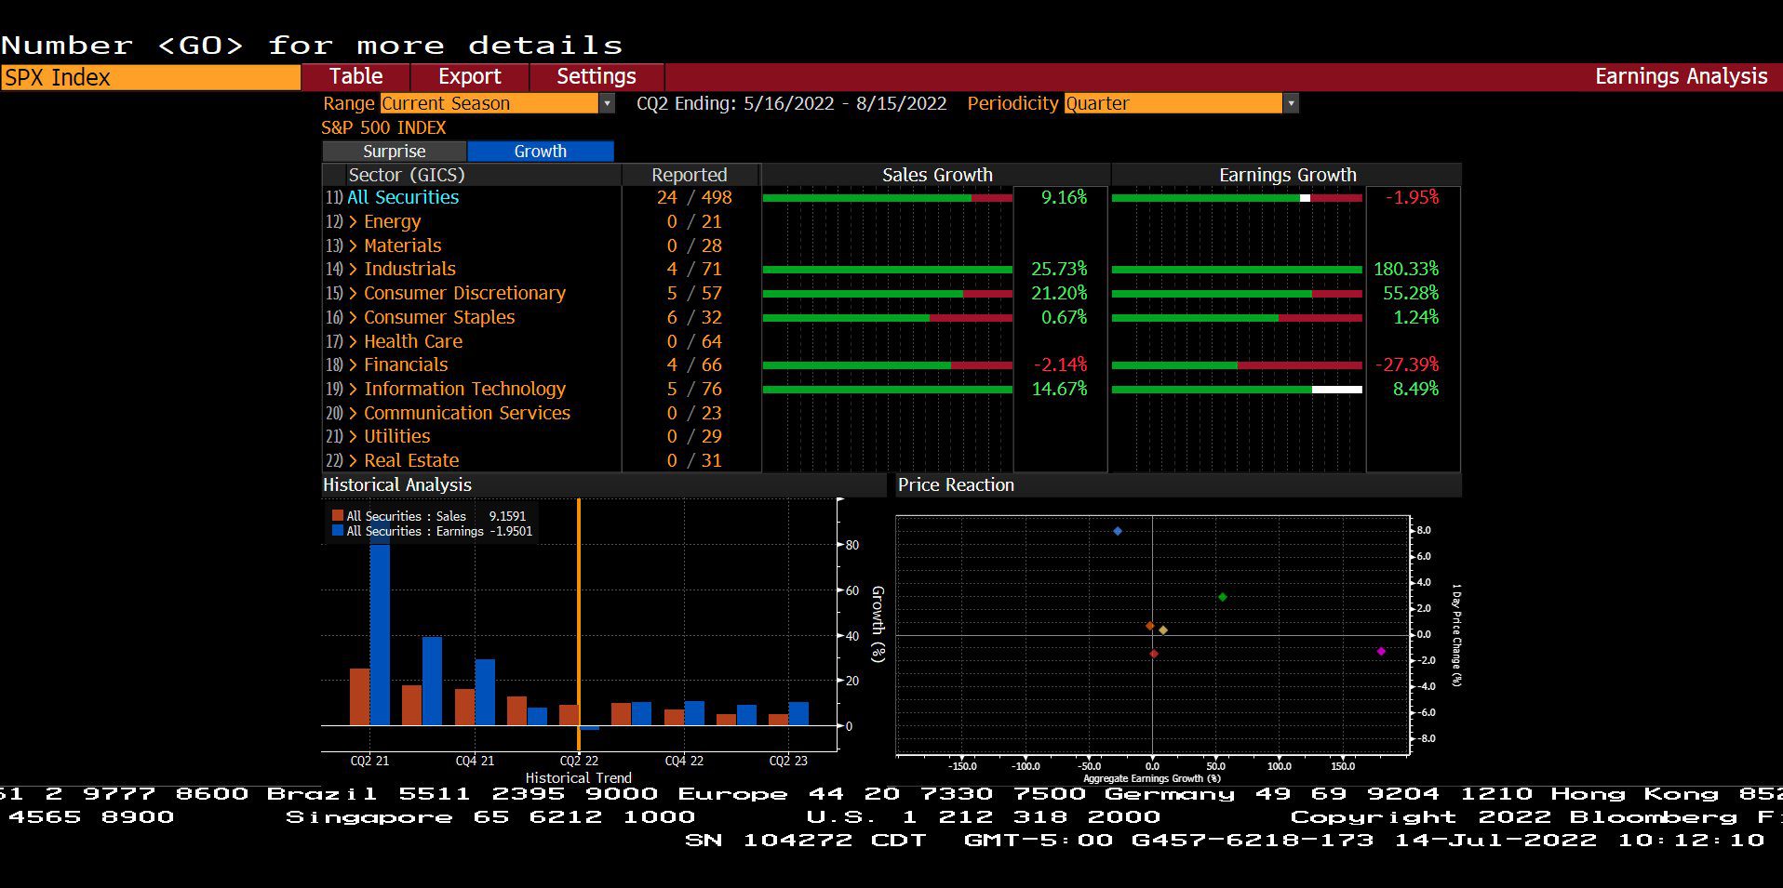Viewport: 1783px width, 888px height.
Task: Click the Industrials sales growth bar
Action: (x=887, y=270)
